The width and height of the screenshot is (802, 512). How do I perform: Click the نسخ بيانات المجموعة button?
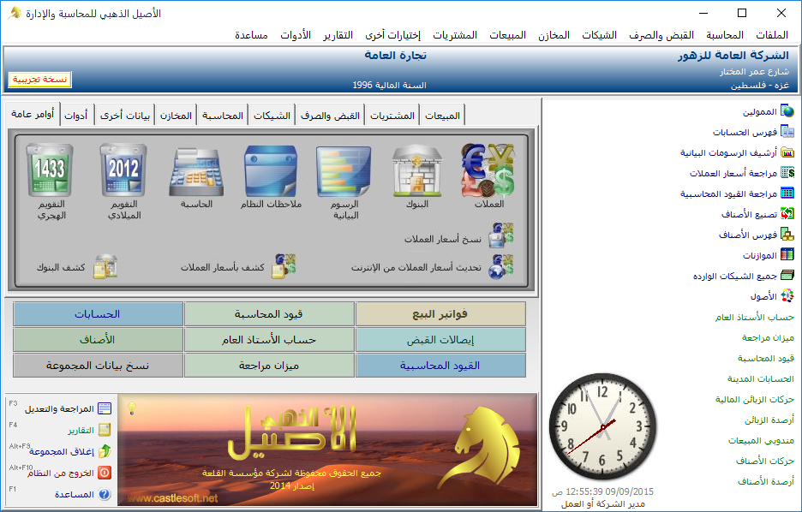click(x=98, y=366)
